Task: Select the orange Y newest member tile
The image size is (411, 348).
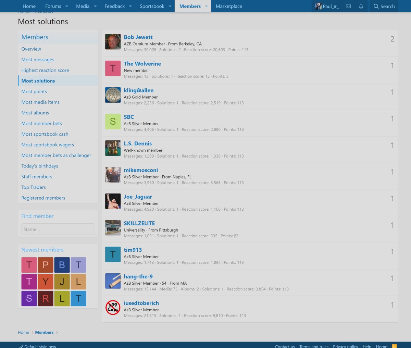Action: 46,282
